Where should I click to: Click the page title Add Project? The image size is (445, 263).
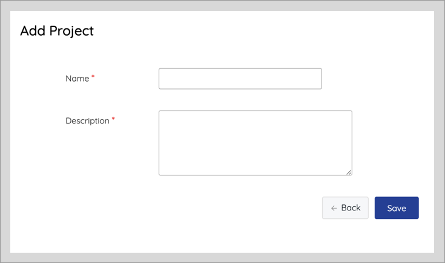(x=57, y=31)
